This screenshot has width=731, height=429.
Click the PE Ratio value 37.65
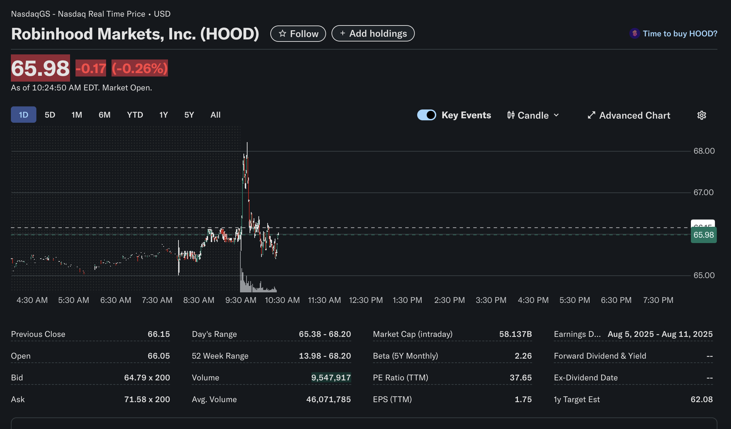[521, 378]
